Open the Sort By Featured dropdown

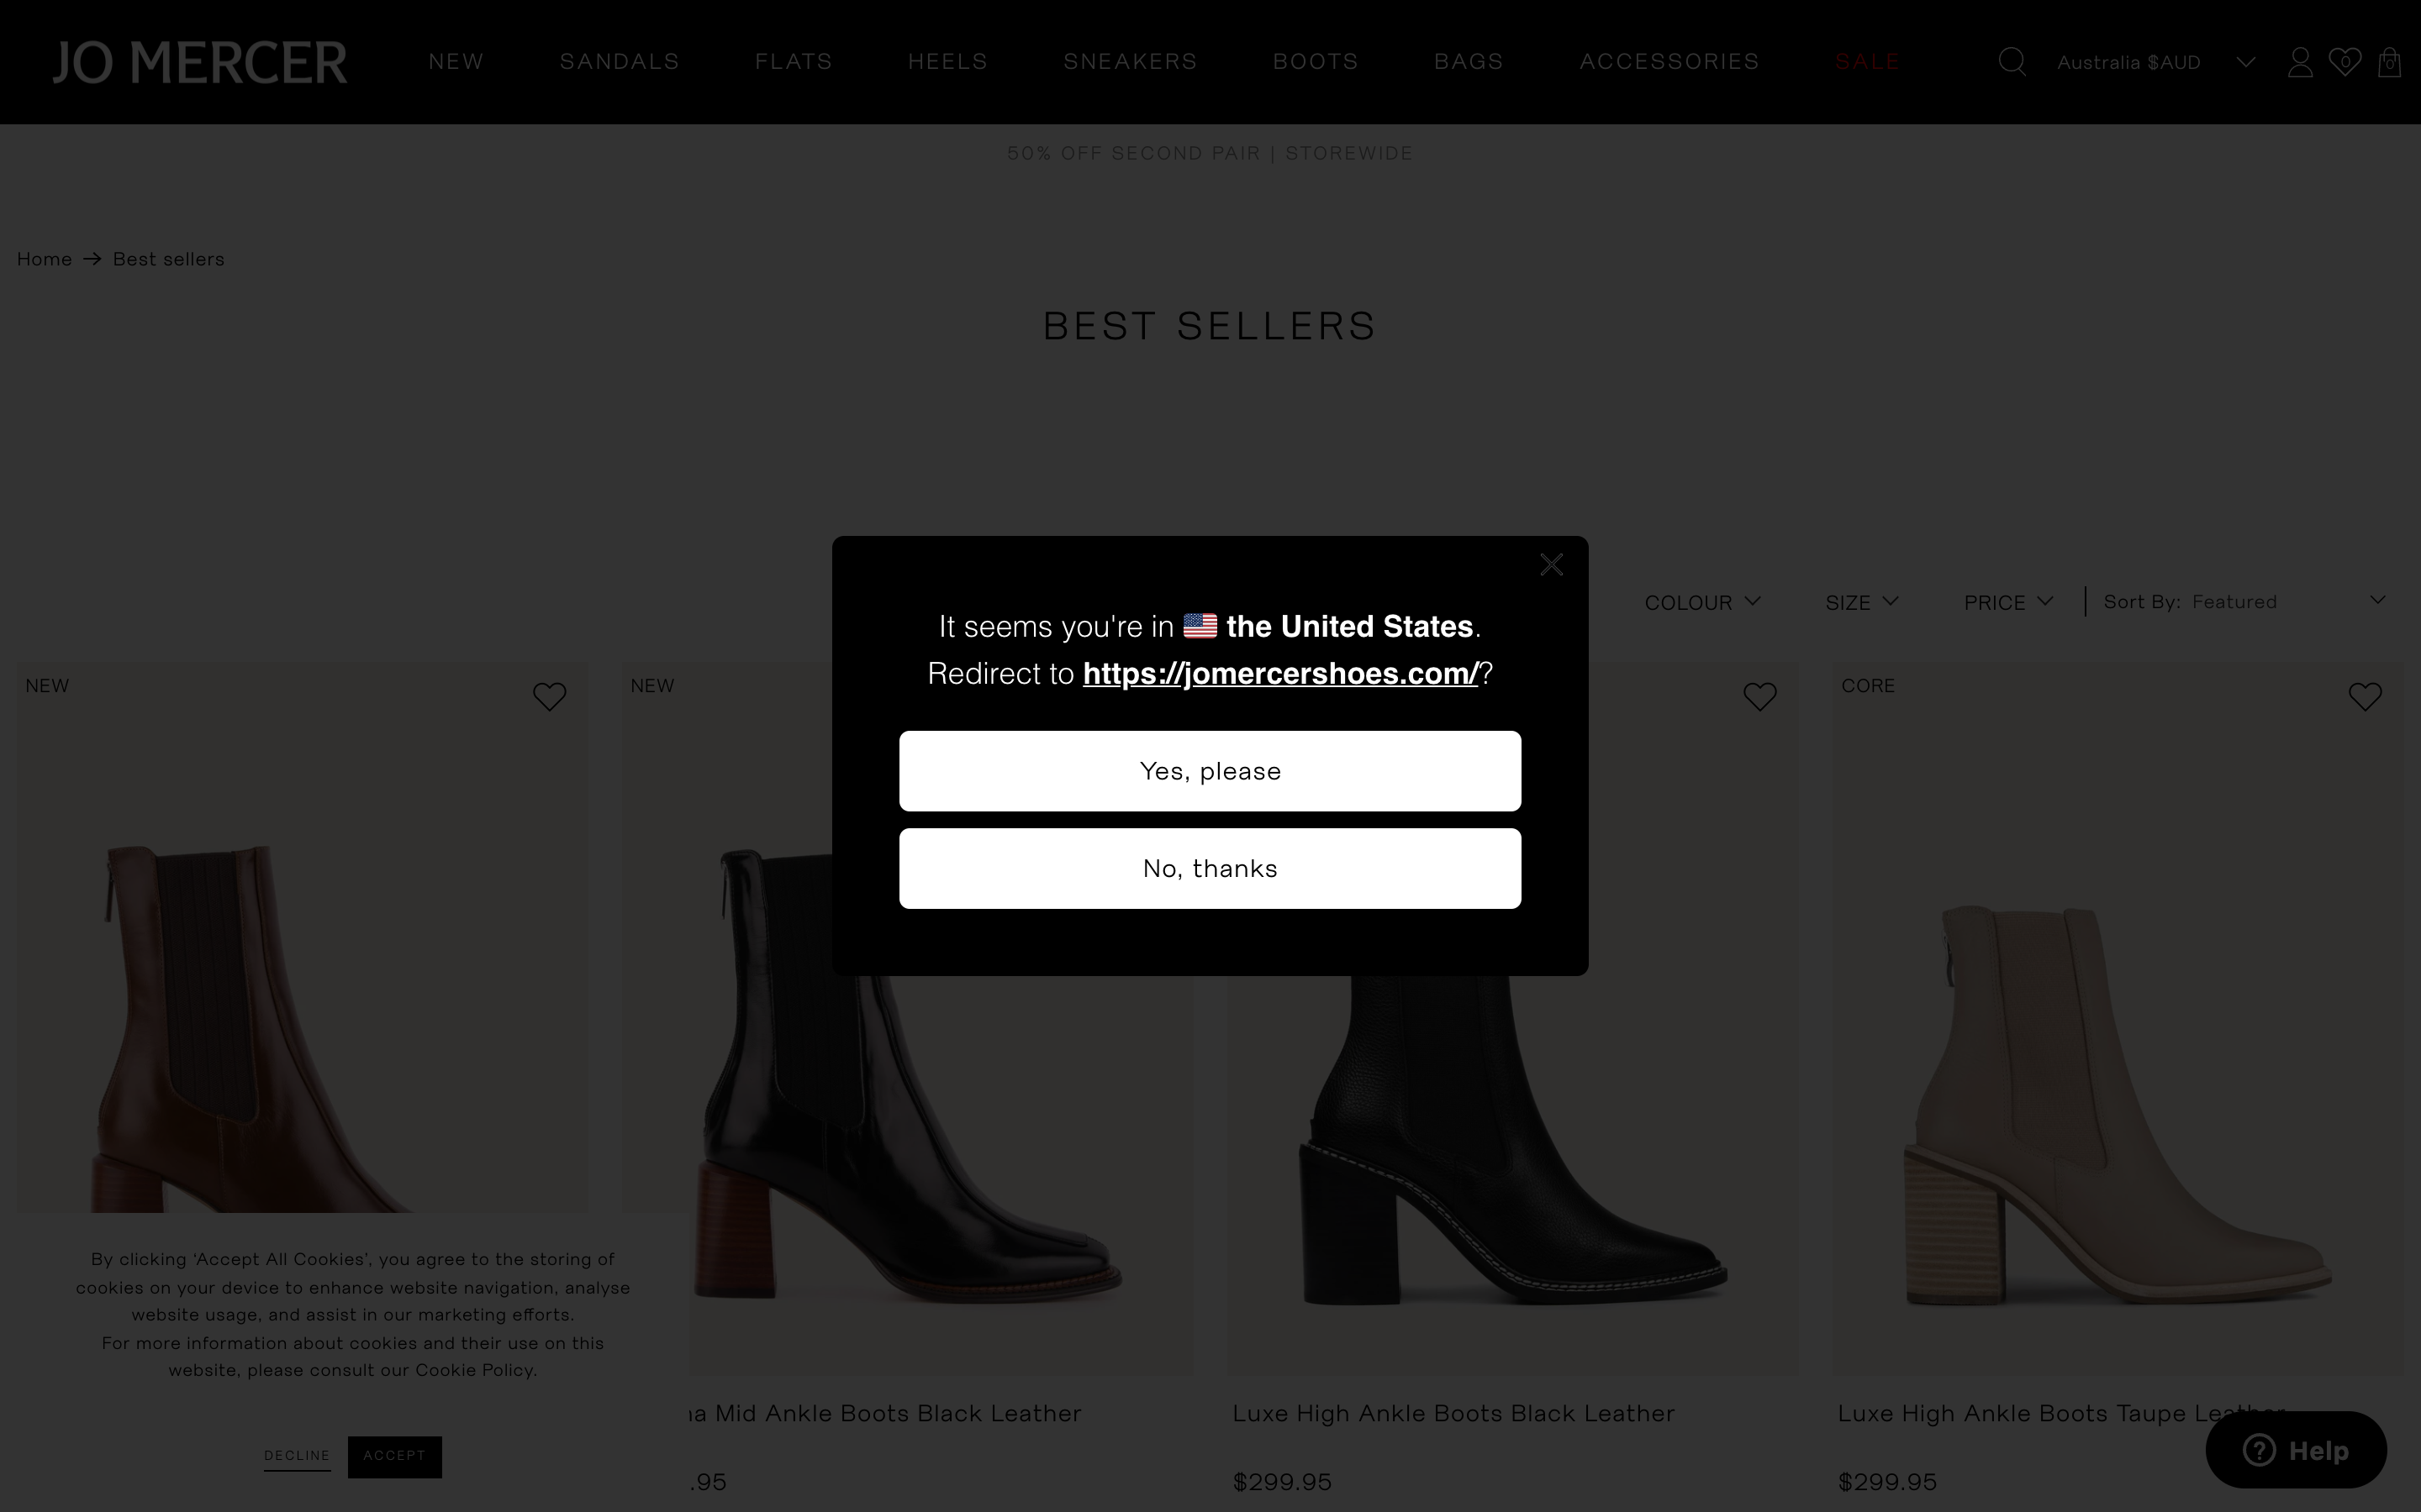click(x=2245, y=601)
